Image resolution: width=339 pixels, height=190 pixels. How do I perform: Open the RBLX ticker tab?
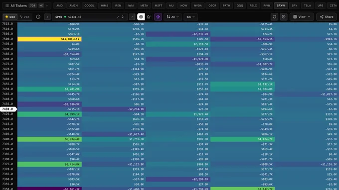pos(253,5)
